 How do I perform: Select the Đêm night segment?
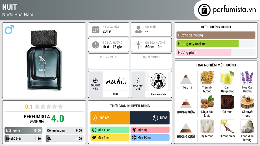point(150,118)
